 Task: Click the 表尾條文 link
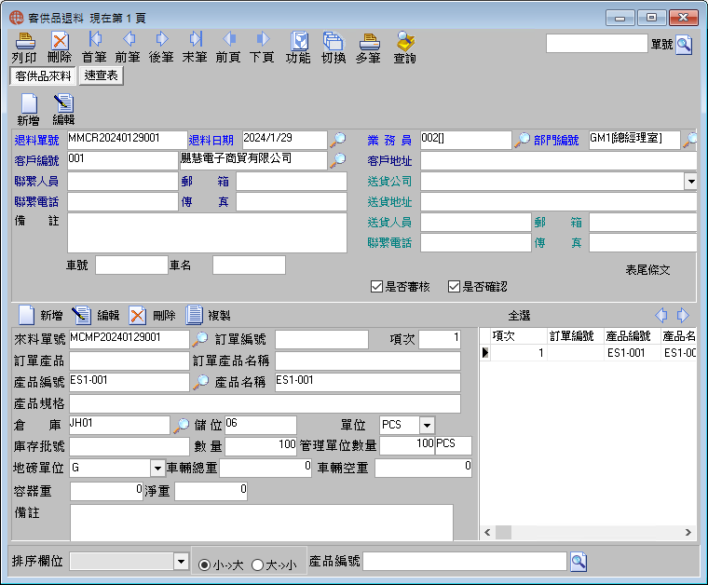click(x=647, y=270)
